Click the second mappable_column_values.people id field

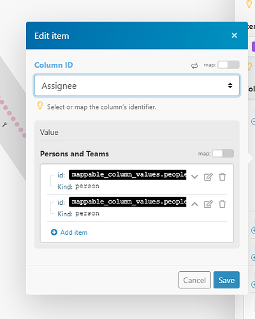coord(127,202)
